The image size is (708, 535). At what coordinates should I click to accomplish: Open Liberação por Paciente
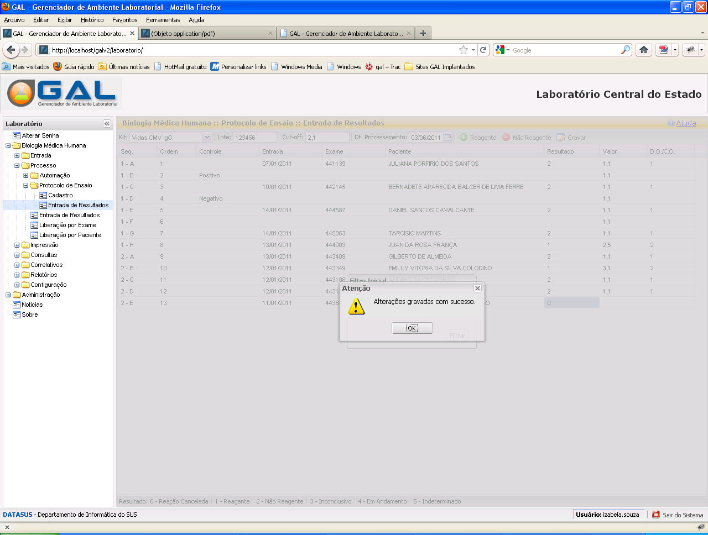coord(70,235)
